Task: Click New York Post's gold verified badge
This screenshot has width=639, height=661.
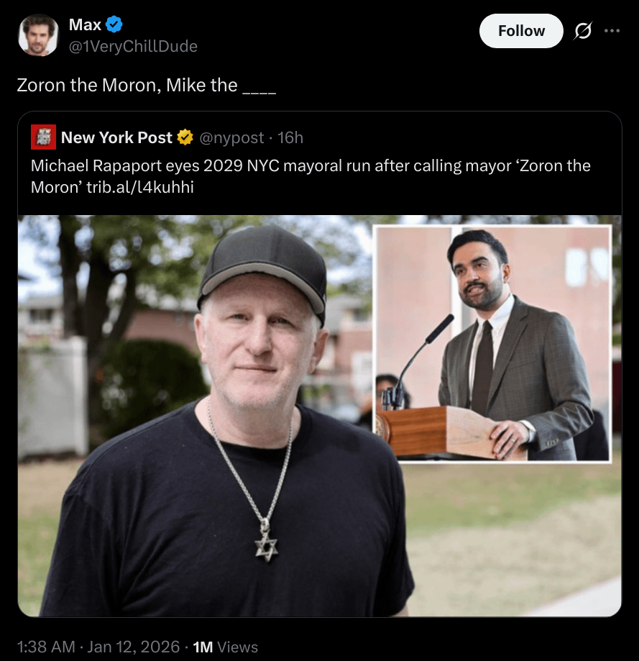Action: coord(185,137)
